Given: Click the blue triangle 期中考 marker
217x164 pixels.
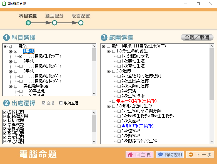Looking at the screenshot, I should click(x=123, y=126).
